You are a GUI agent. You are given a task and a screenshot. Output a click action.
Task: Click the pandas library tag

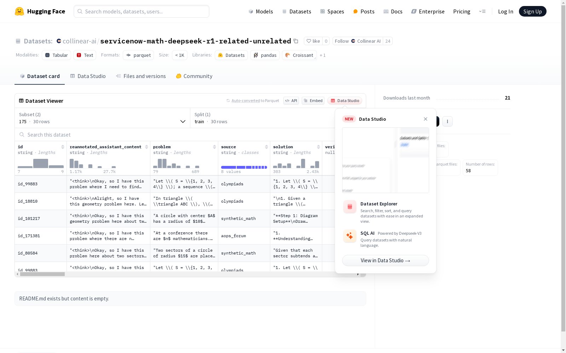[265, 55]
